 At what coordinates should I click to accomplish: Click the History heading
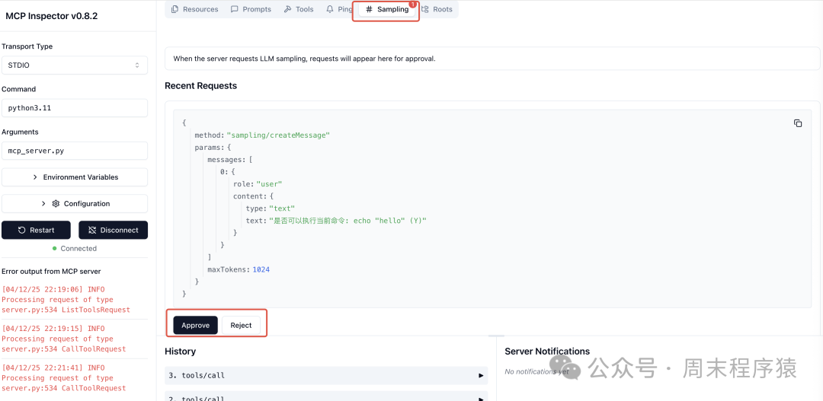(180, 352)
